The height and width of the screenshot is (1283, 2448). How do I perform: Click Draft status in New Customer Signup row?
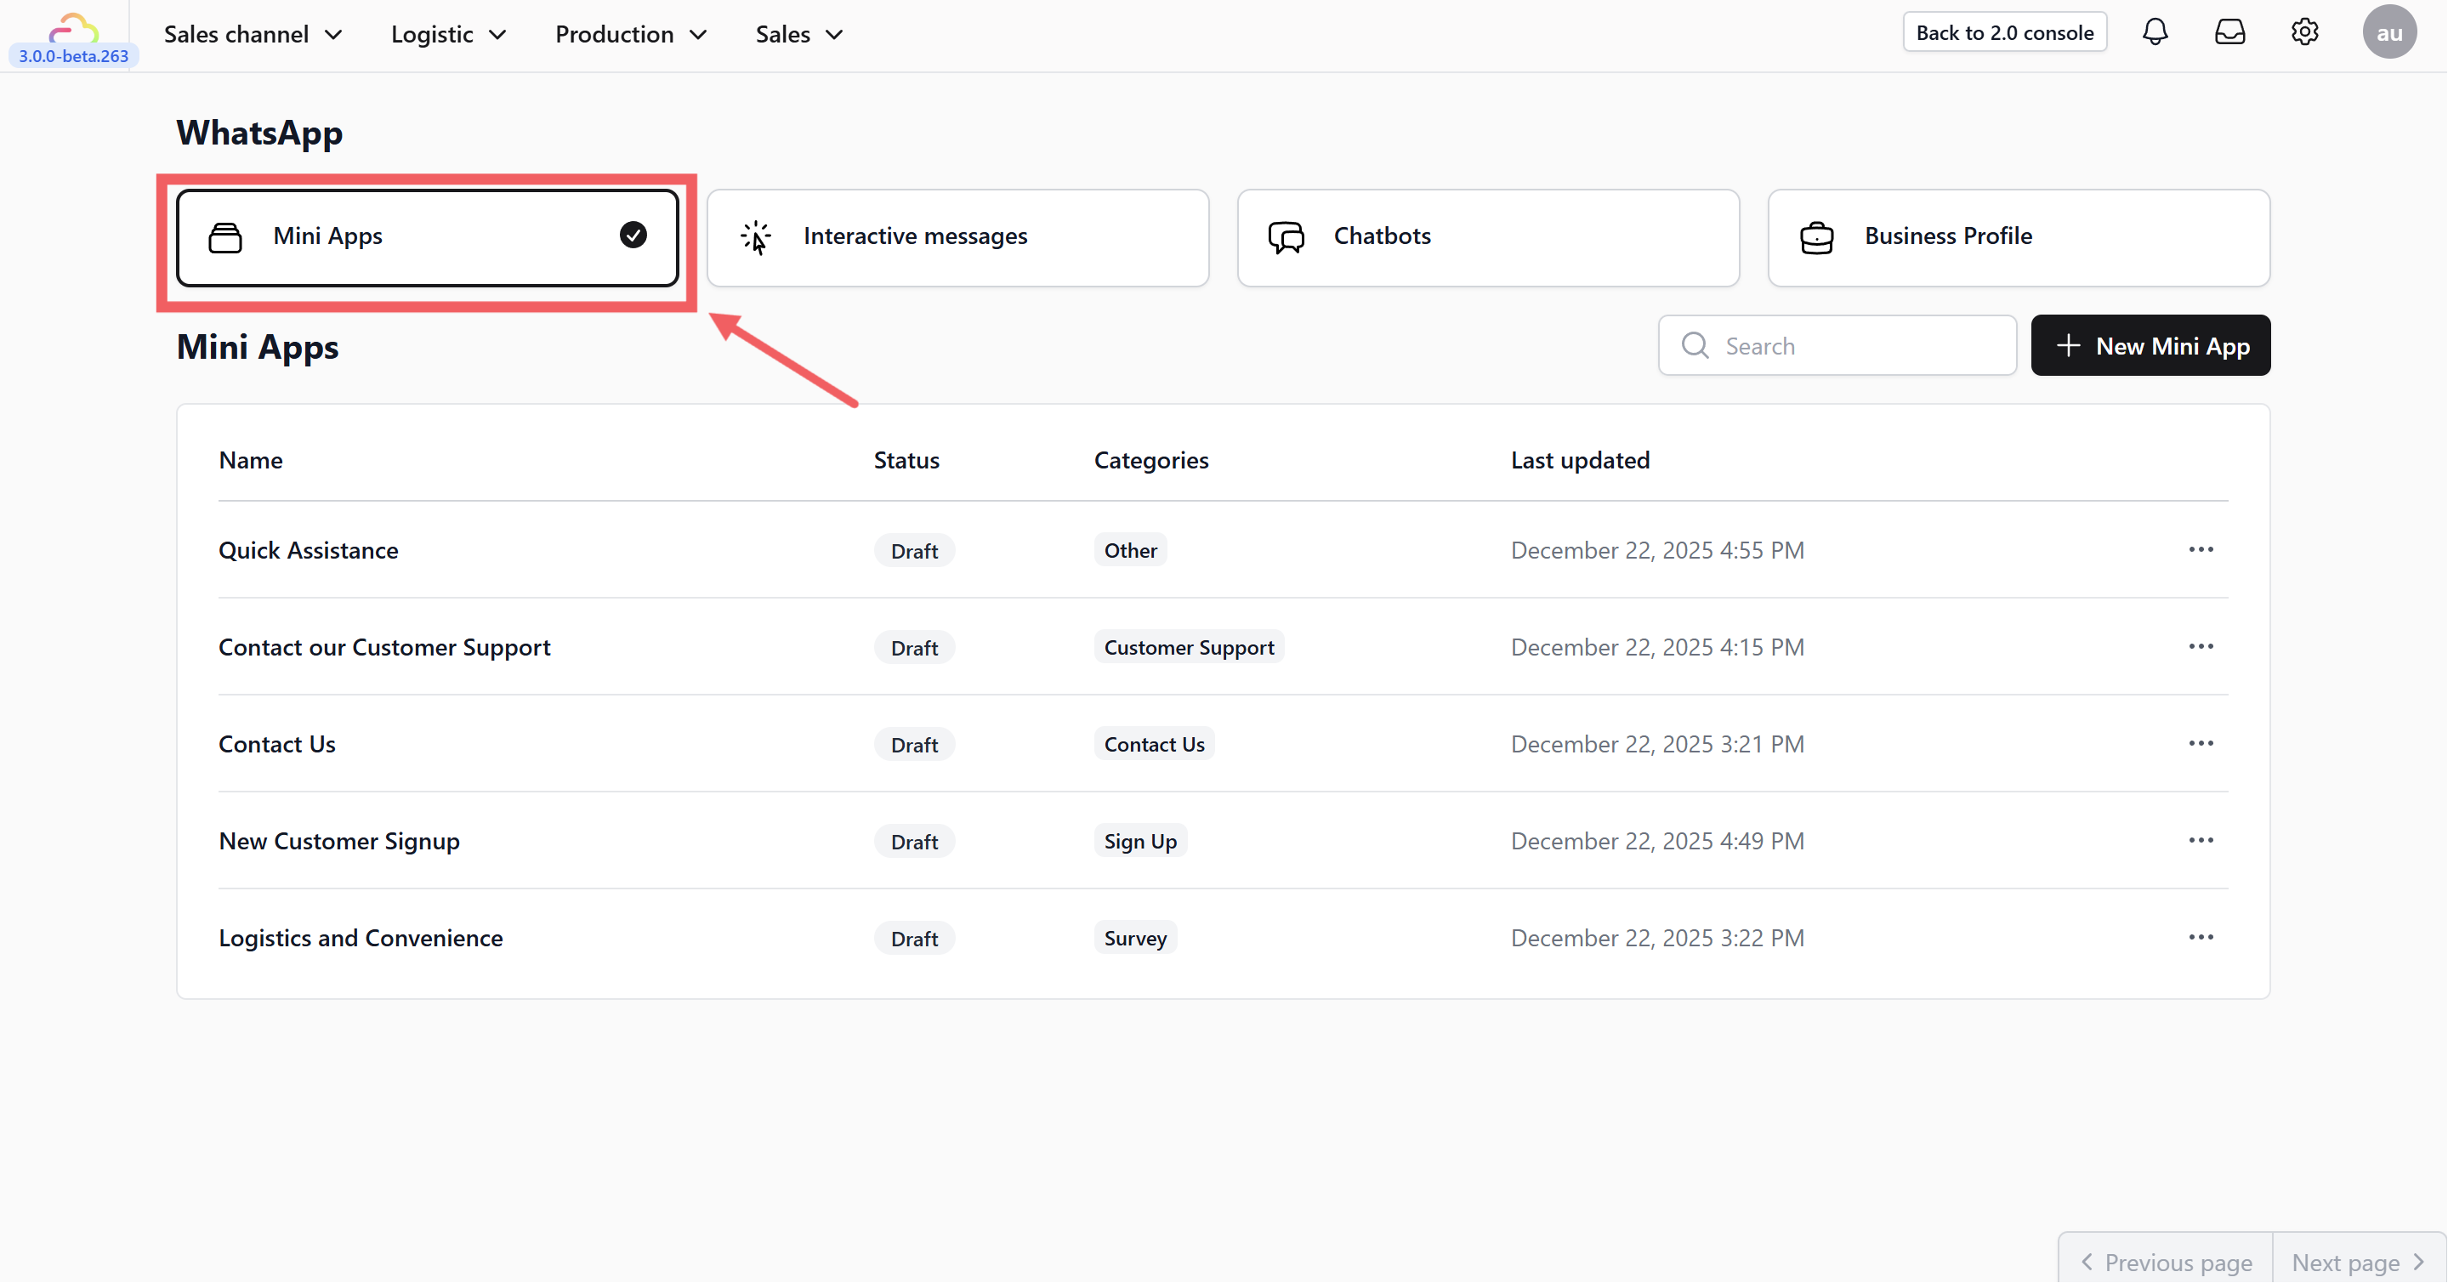click(914, 842)
